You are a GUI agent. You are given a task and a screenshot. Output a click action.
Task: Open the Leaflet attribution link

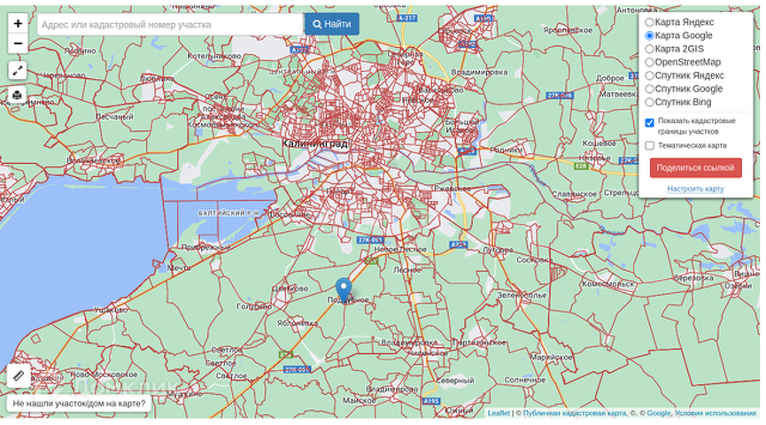(499, 413)
